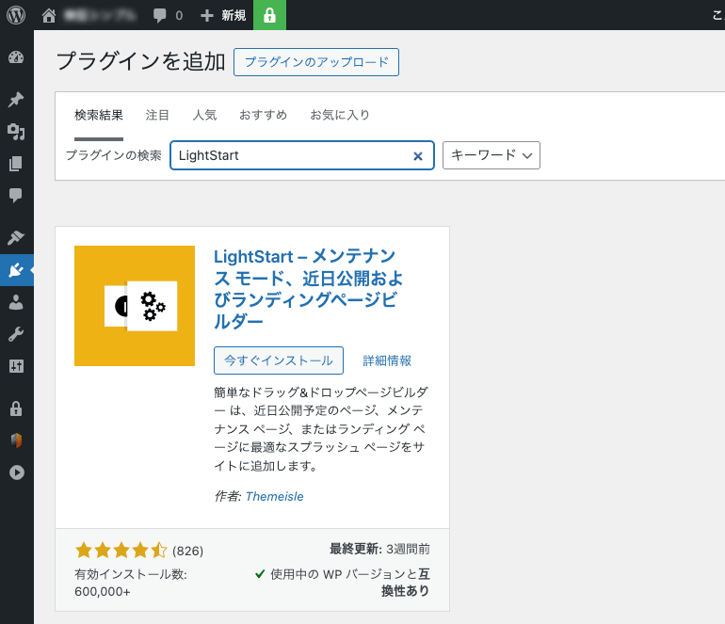725x624 pixels.
Task: Click the green compatibility checkmark
Action: 260,574
